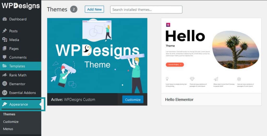Click the Templates folder icon
Screen dimensions: 267x136
(5, 66)
